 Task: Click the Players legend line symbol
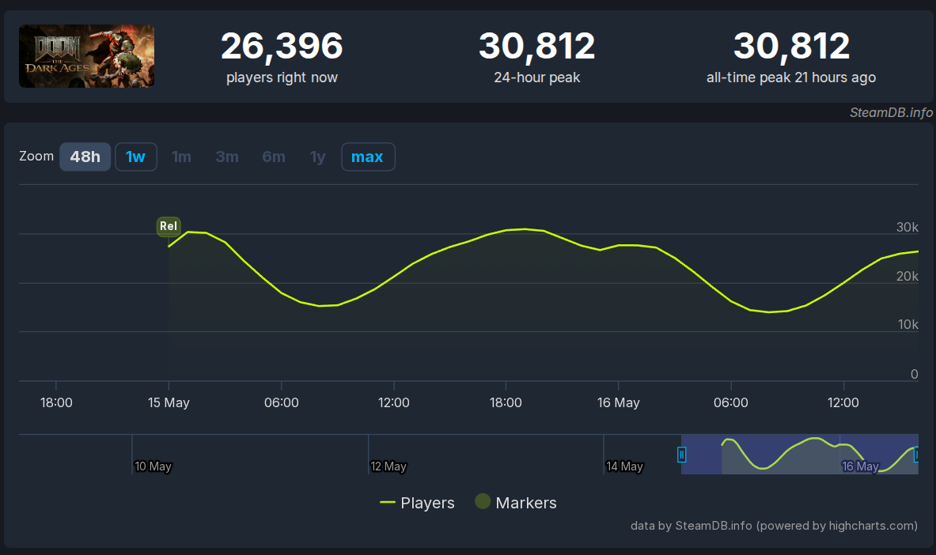pyautogui.click(x=388, y=503)
